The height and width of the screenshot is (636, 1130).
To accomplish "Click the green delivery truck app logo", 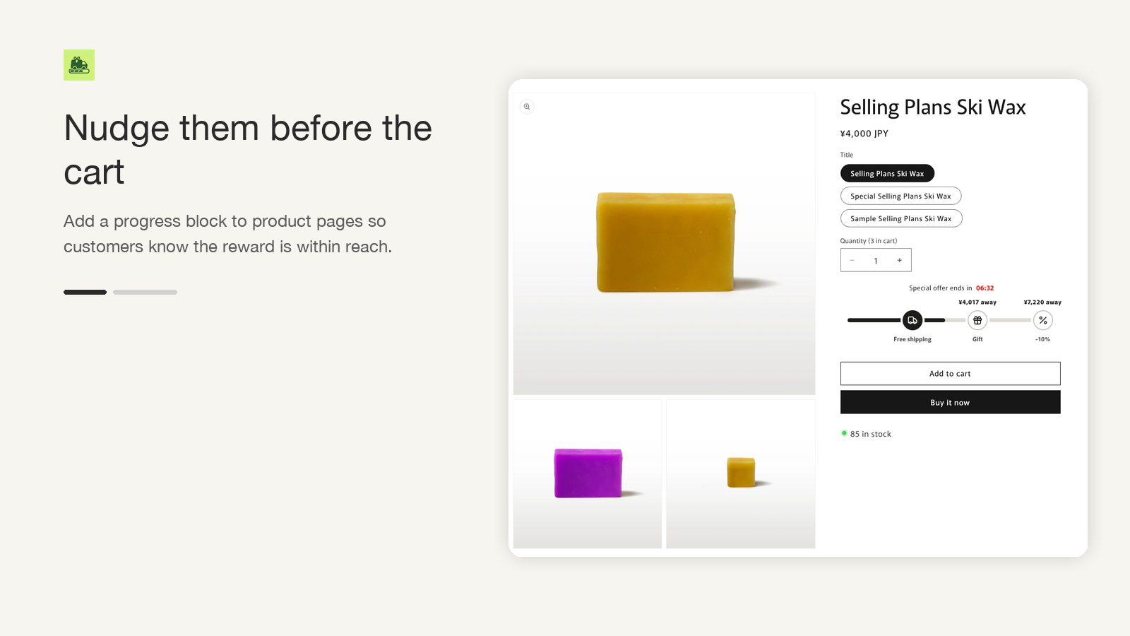I will click(79, 65).
